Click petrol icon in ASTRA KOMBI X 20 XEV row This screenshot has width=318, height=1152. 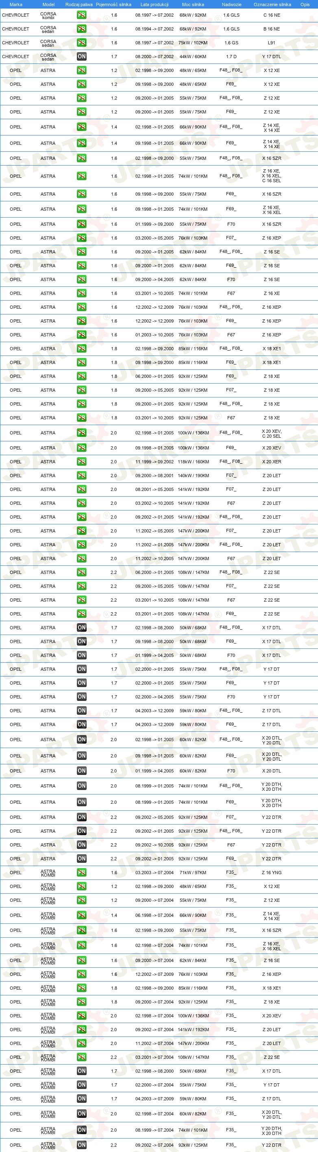[81, 1016]
